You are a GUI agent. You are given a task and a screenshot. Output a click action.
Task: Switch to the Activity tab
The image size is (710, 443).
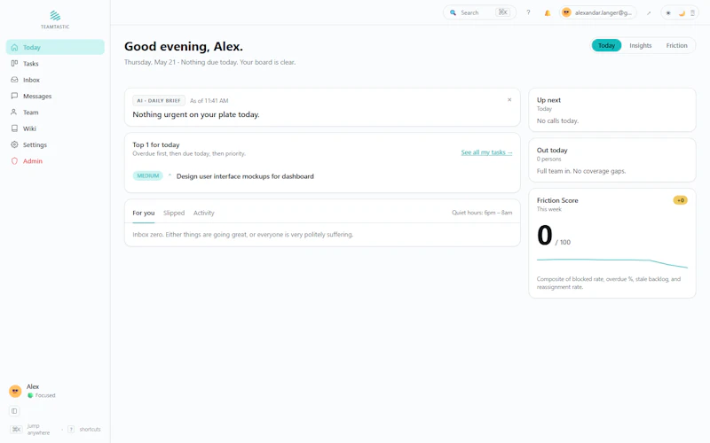click(204, 213)
